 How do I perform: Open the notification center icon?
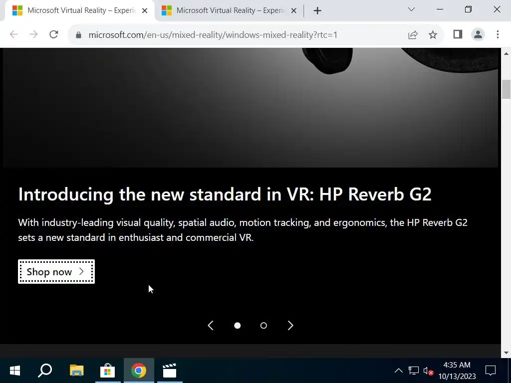[491, 371]
